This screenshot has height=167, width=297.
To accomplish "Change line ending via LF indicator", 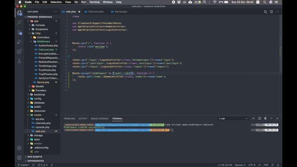I will (x=259, y=165).
